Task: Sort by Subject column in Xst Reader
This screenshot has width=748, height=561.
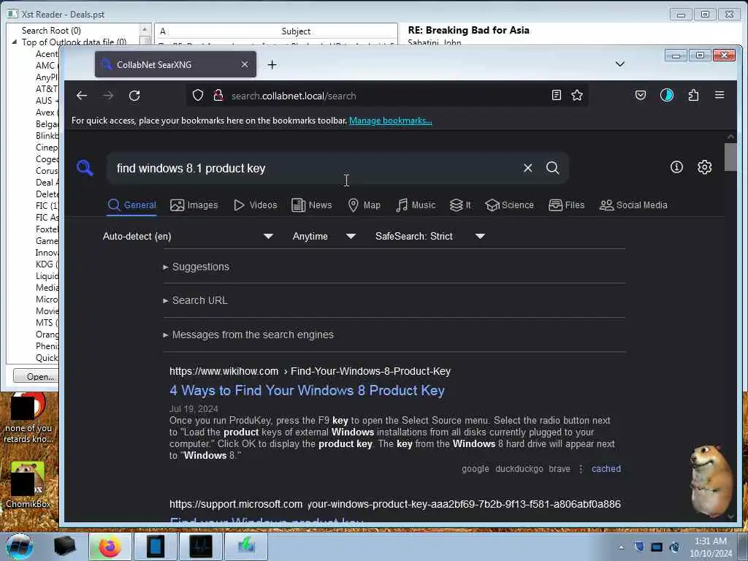Action: (x=296, y=31)
